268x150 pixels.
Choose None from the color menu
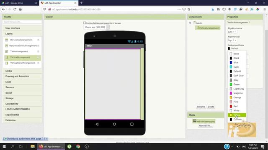tap(237, 54)
